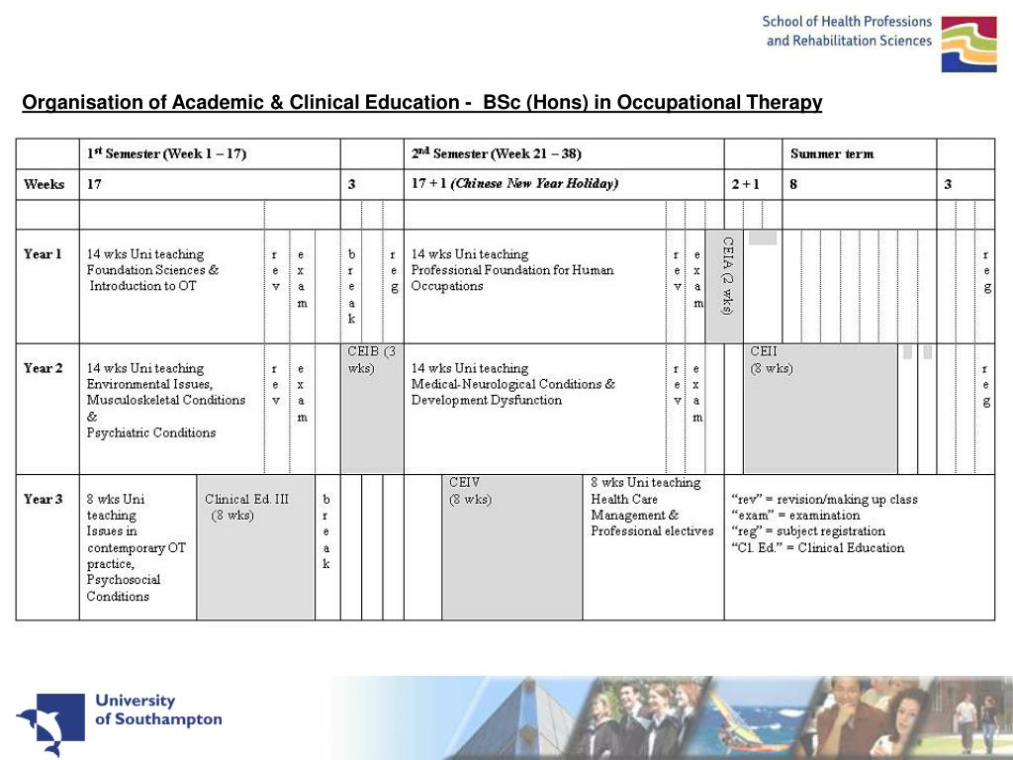The image size is (1013, 760).
Task: Click the legend line '"exam" = examination'
Action: click(x=795, y=515)
